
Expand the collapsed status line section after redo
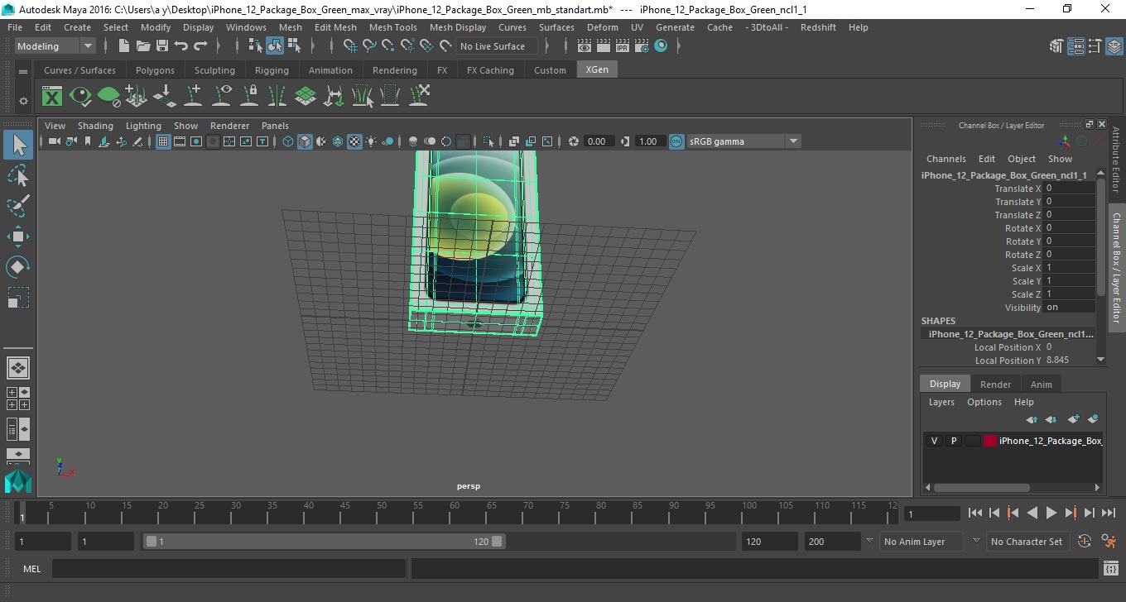coord(220,46)
